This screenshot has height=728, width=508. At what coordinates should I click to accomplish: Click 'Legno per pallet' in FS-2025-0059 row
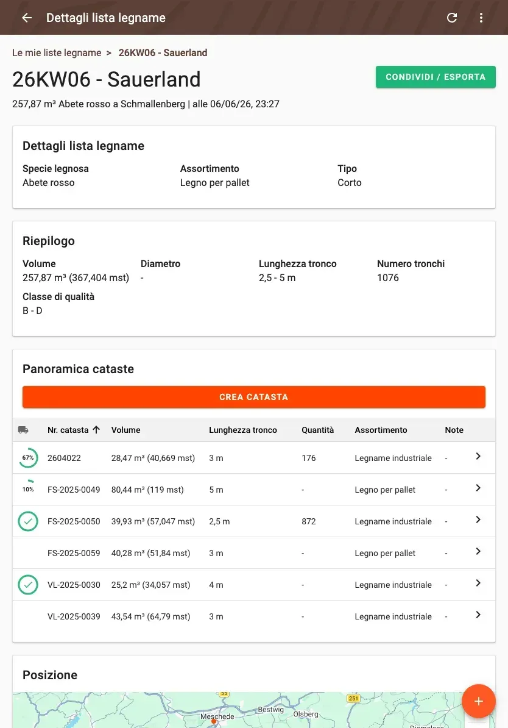pyautogui.click(x=385, y=553)
